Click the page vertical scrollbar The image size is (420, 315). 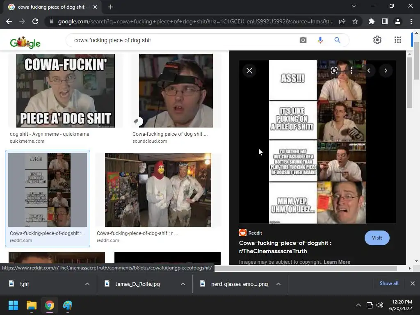[x=416, y=61]
